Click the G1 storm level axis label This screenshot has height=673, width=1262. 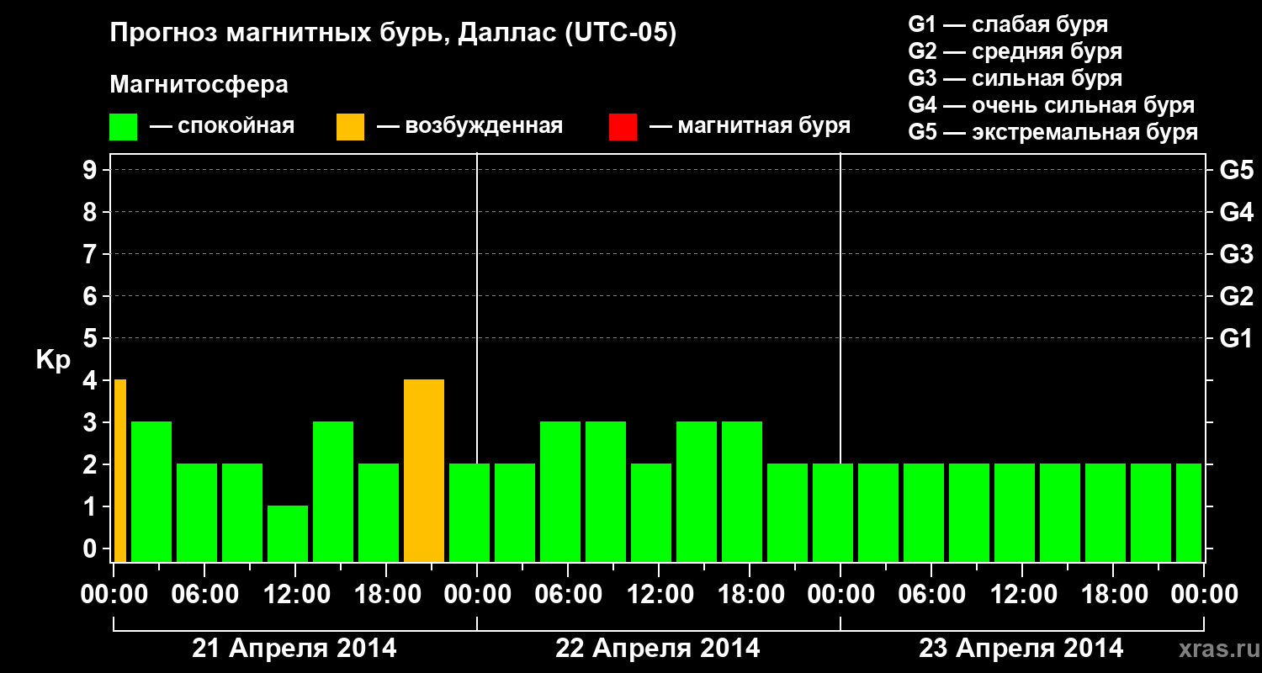[x=1237, y=339]
